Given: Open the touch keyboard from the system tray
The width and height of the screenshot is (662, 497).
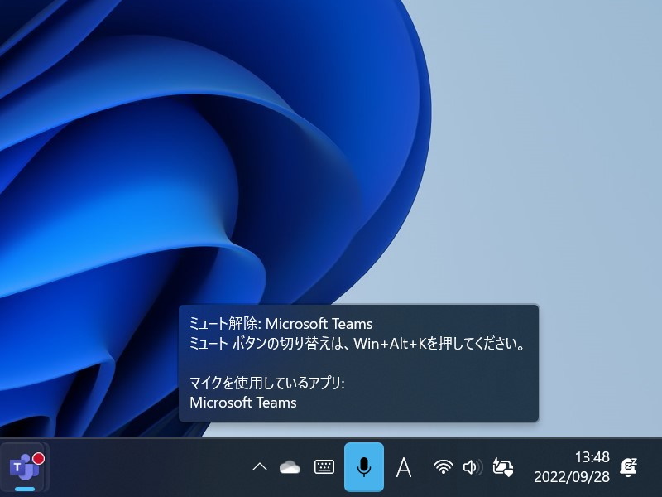Looking at the screenshot, I should [324, 466].
